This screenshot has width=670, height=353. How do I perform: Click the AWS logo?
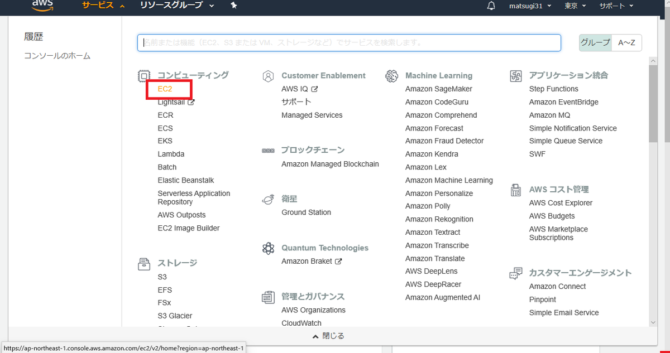(x=42, y=6)
